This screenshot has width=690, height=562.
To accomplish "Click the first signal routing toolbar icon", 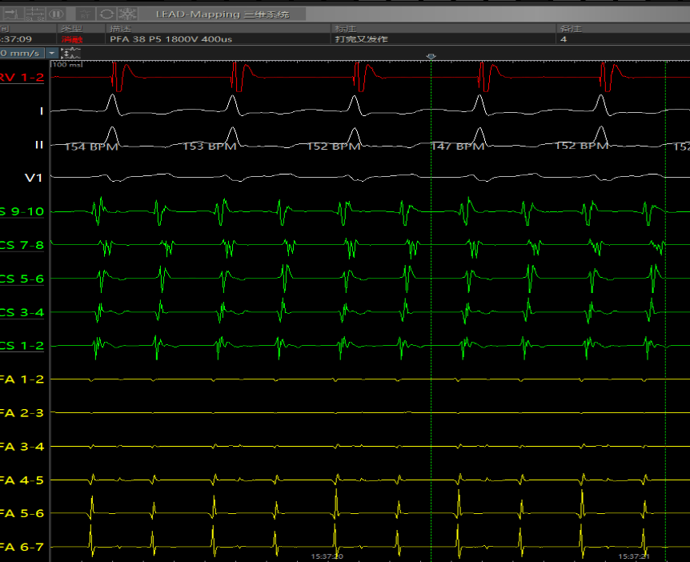I will pyautogui.click(x=14, y=14).
